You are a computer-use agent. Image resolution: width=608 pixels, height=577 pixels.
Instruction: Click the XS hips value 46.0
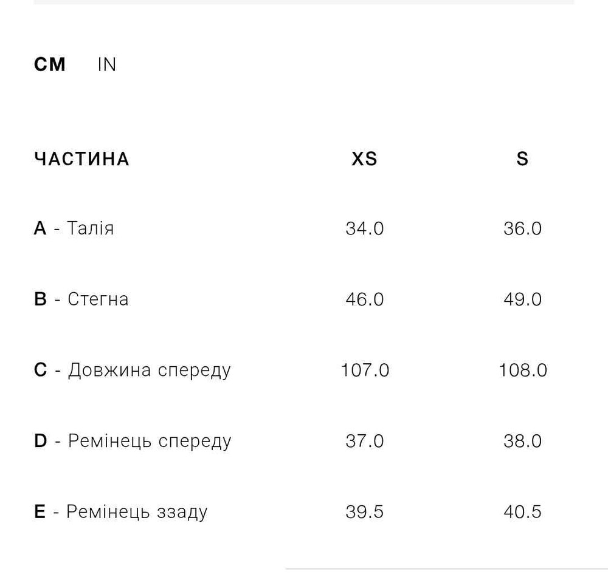(364, 299)
